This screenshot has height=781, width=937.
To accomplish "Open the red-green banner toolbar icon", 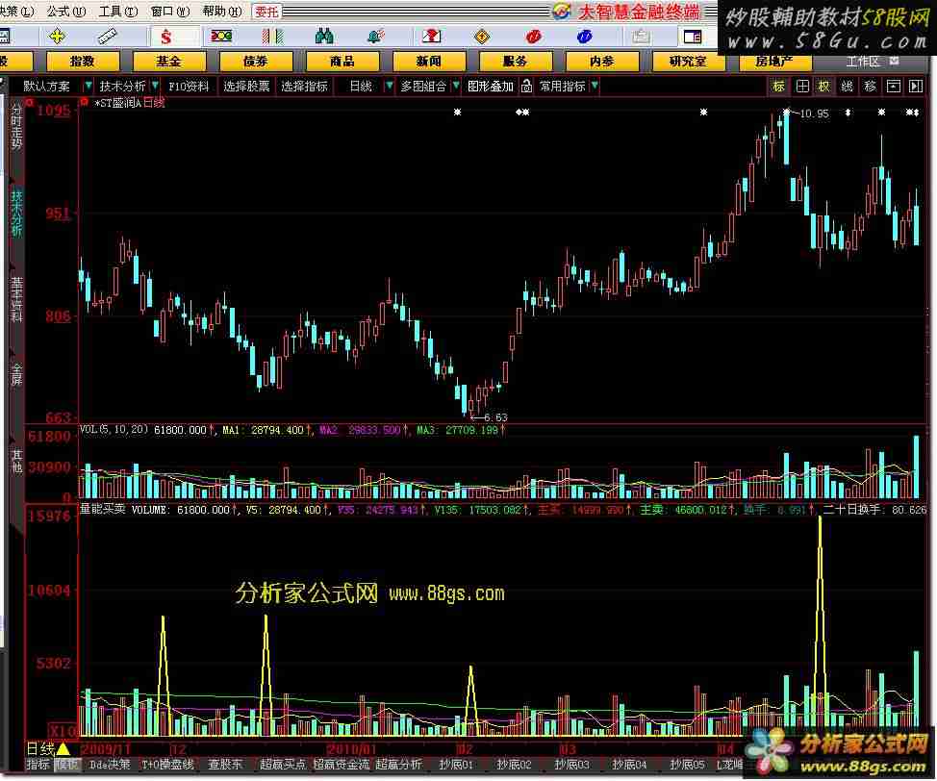I will (x=221, y=37).
